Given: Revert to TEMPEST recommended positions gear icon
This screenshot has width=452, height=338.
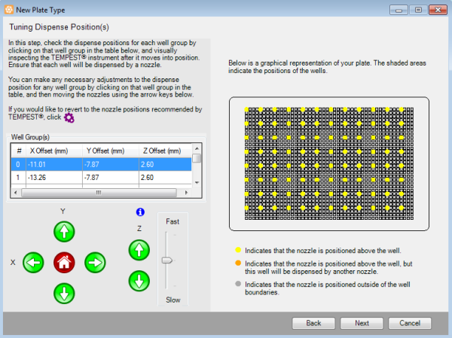Looking at the screenshot, I should coord(69,118).
